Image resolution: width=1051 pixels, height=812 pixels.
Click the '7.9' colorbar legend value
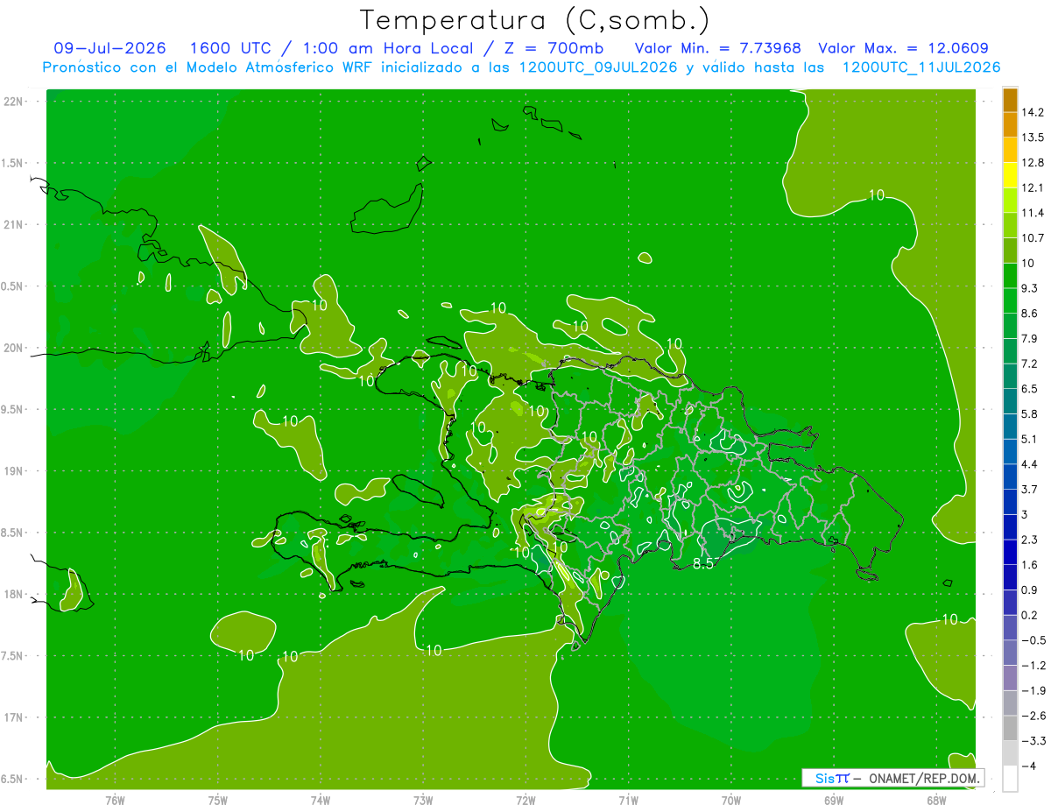pyautogui.click(x=1030, y=338)
